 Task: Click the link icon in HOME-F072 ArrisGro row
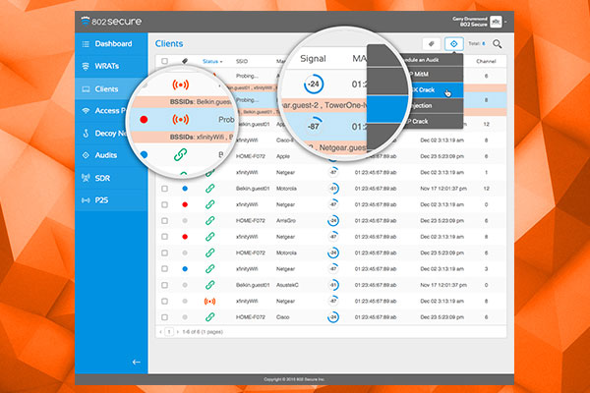[x=210, y=221]
